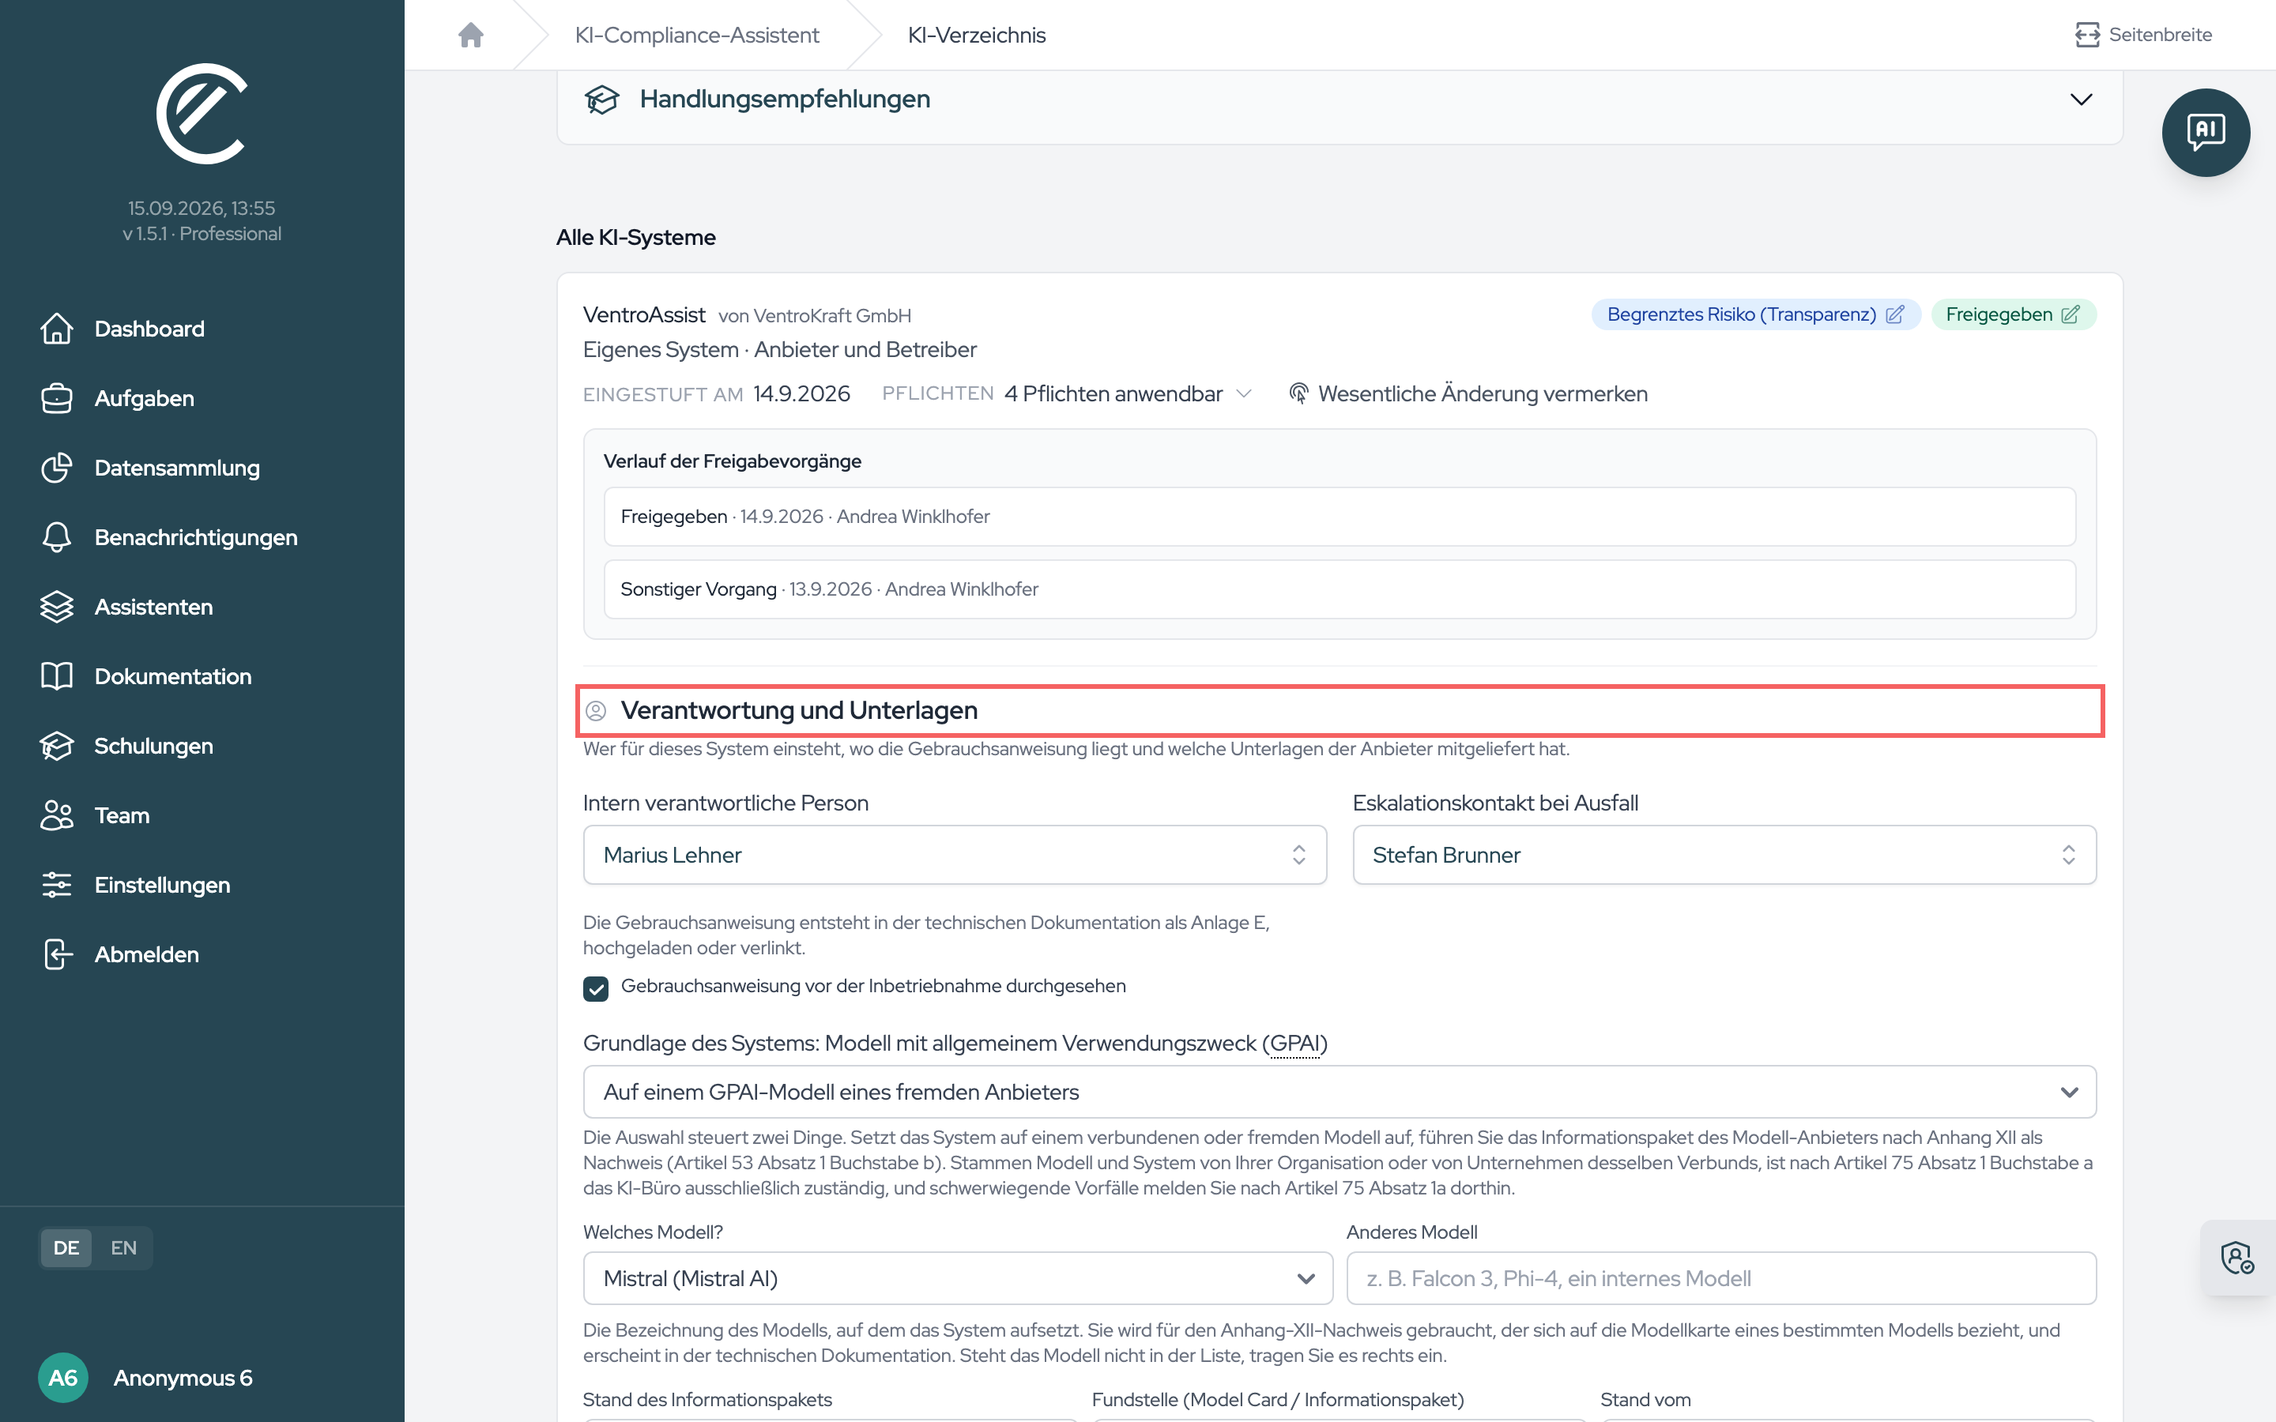Switch language to DE
2276x1422 pixels.
click(66, 1248)
